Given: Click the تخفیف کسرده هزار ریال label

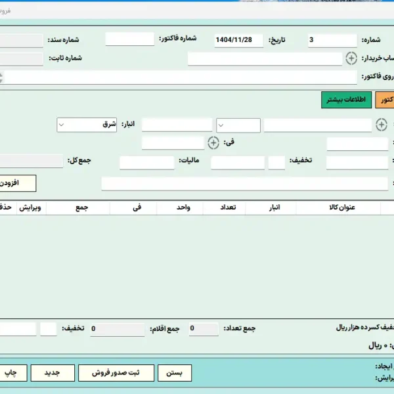Looking at the screenshot, I should pos(365,328).
